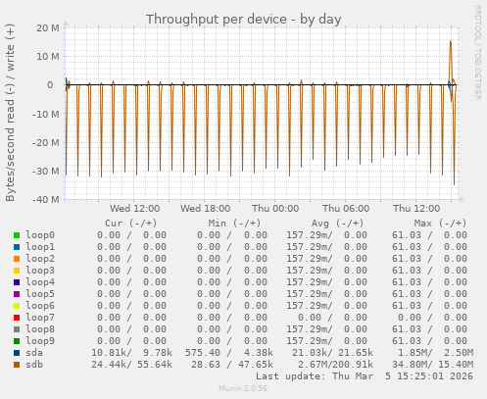Click sda min value '575.40 / 4.38k'
The height and width of the screenshot is (399, 487).
click(x=229, y=353)
